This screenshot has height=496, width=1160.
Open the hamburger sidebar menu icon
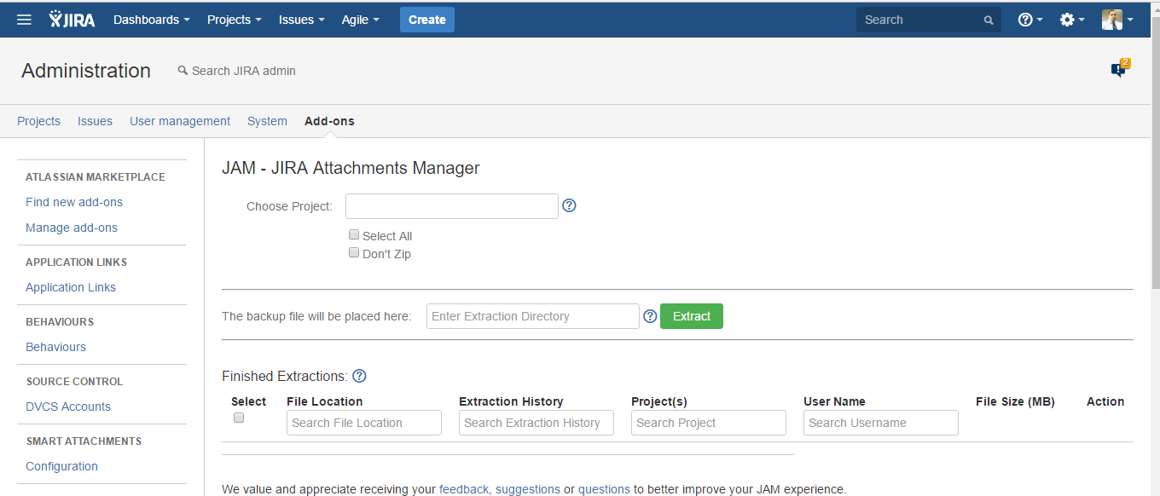(x=24, y=20)
